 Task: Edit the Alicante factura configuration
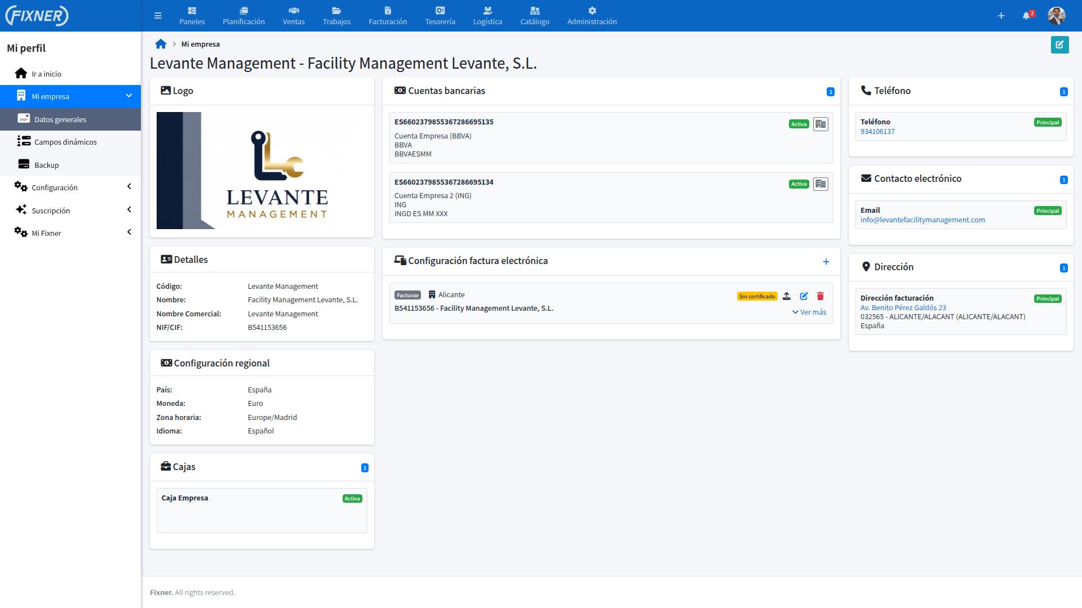(x=804, y=296)
